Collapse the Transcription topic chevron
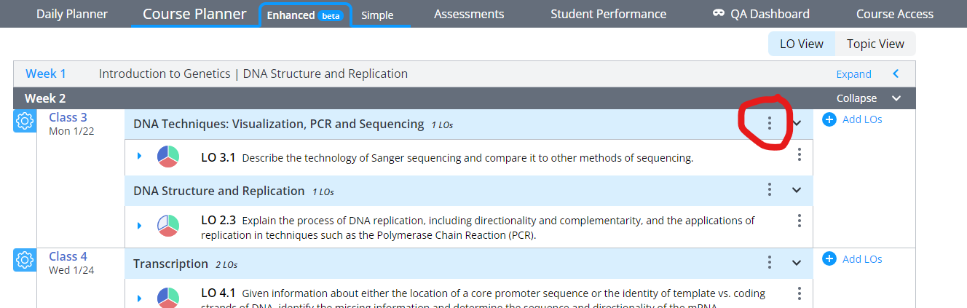The image size is (967, 308). click(797, 263)
